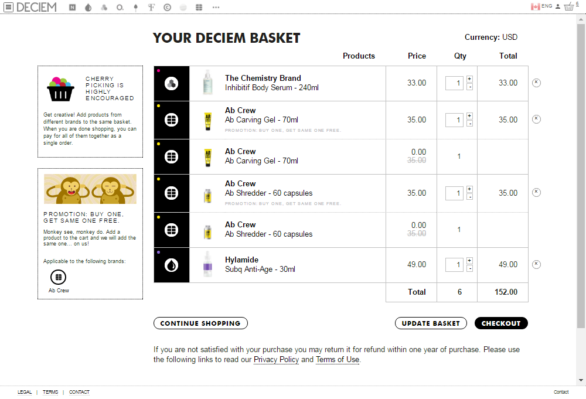586x399 pixels.
Task: Go to DECIEM home via logo
Action: pyautogui.click(x=36, y=7)
